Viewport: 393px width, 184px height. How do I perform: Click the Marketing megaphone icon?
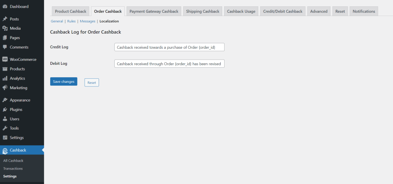(5, 88)
